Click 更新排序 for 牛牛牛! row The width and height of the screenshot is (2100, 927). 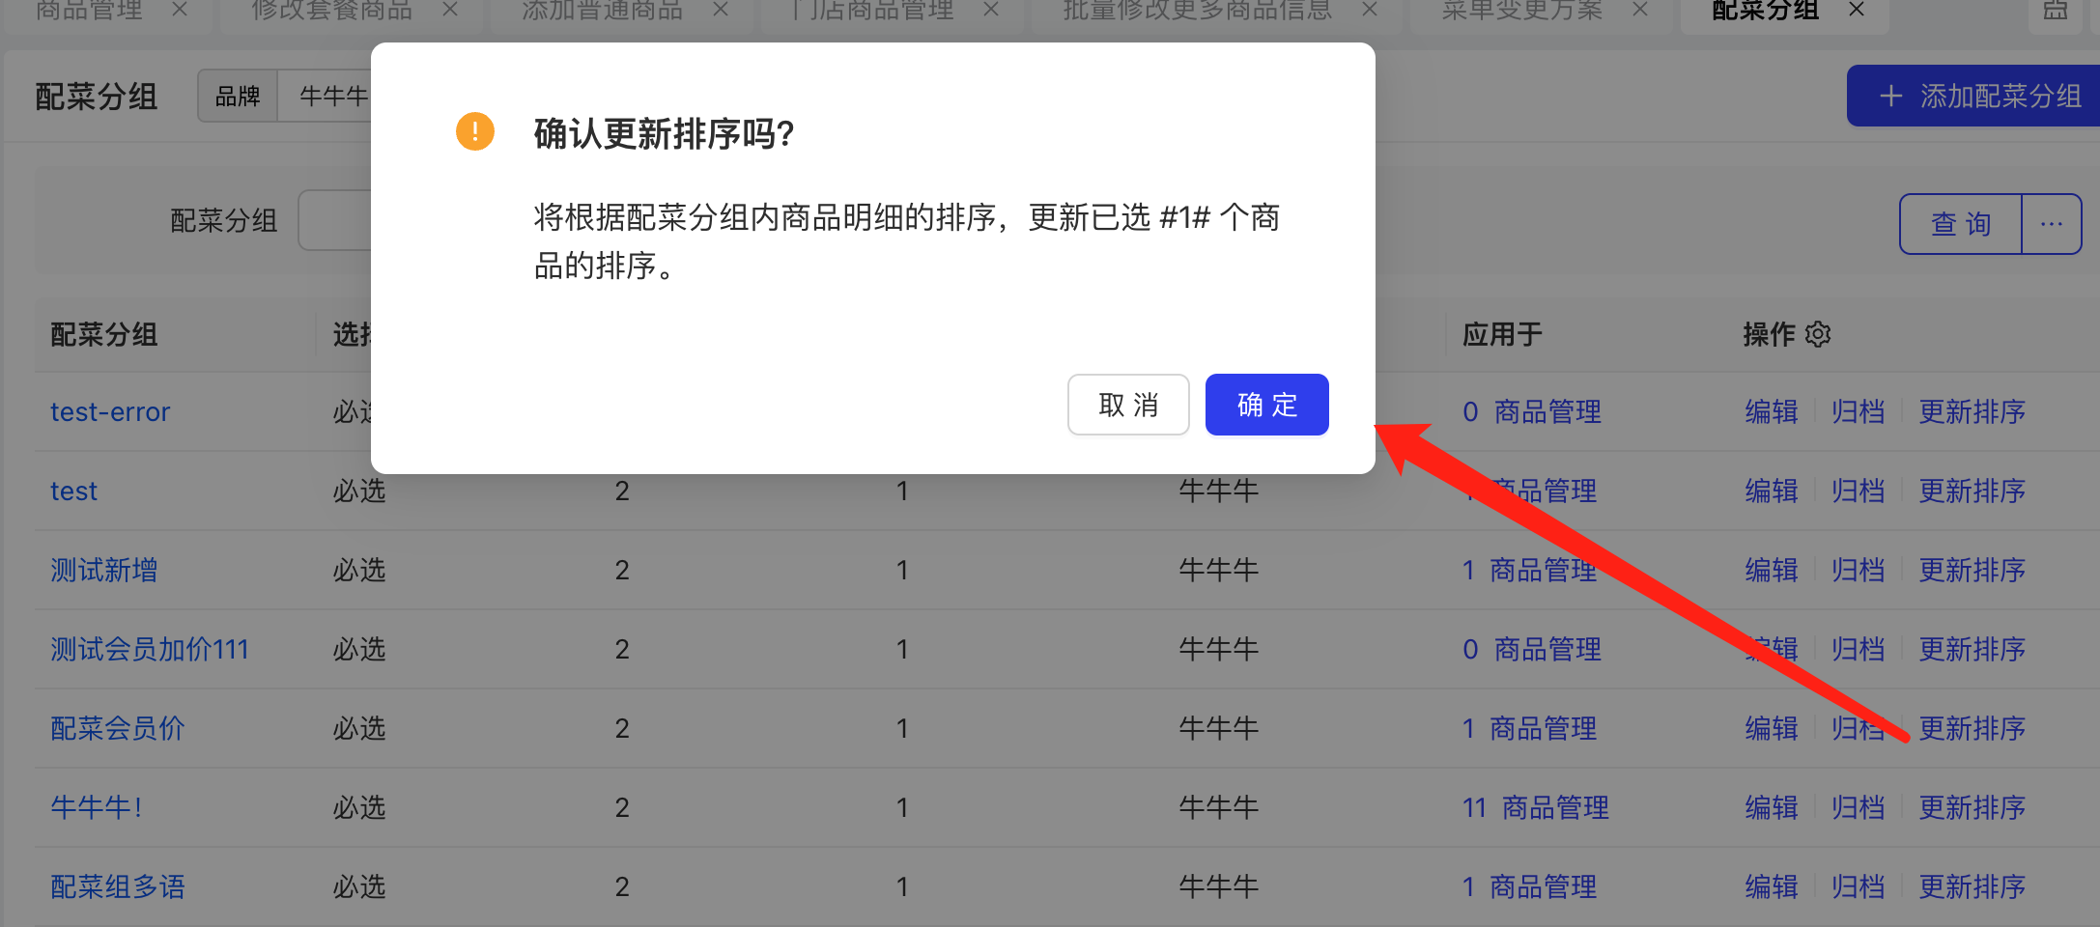[x=1972, y=807]
